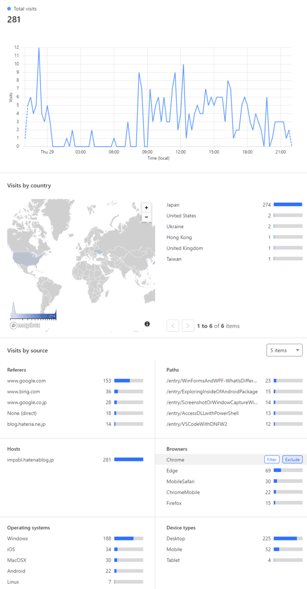Click the Total visits legend dot
The image size is (307, 589).
click(x=9, y=9)
